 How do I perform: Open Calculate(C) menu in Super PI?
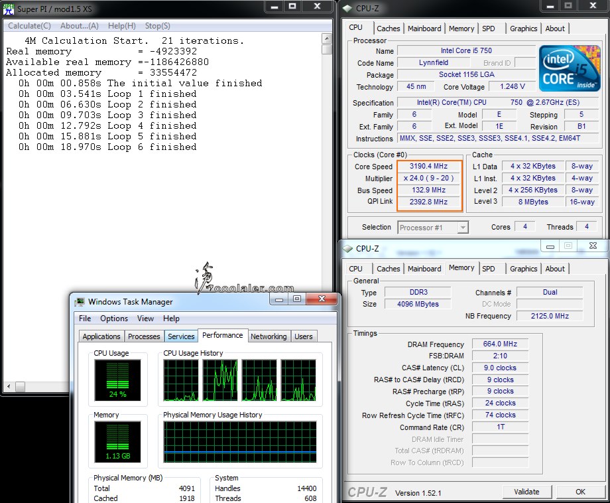(x=29, y=26)
